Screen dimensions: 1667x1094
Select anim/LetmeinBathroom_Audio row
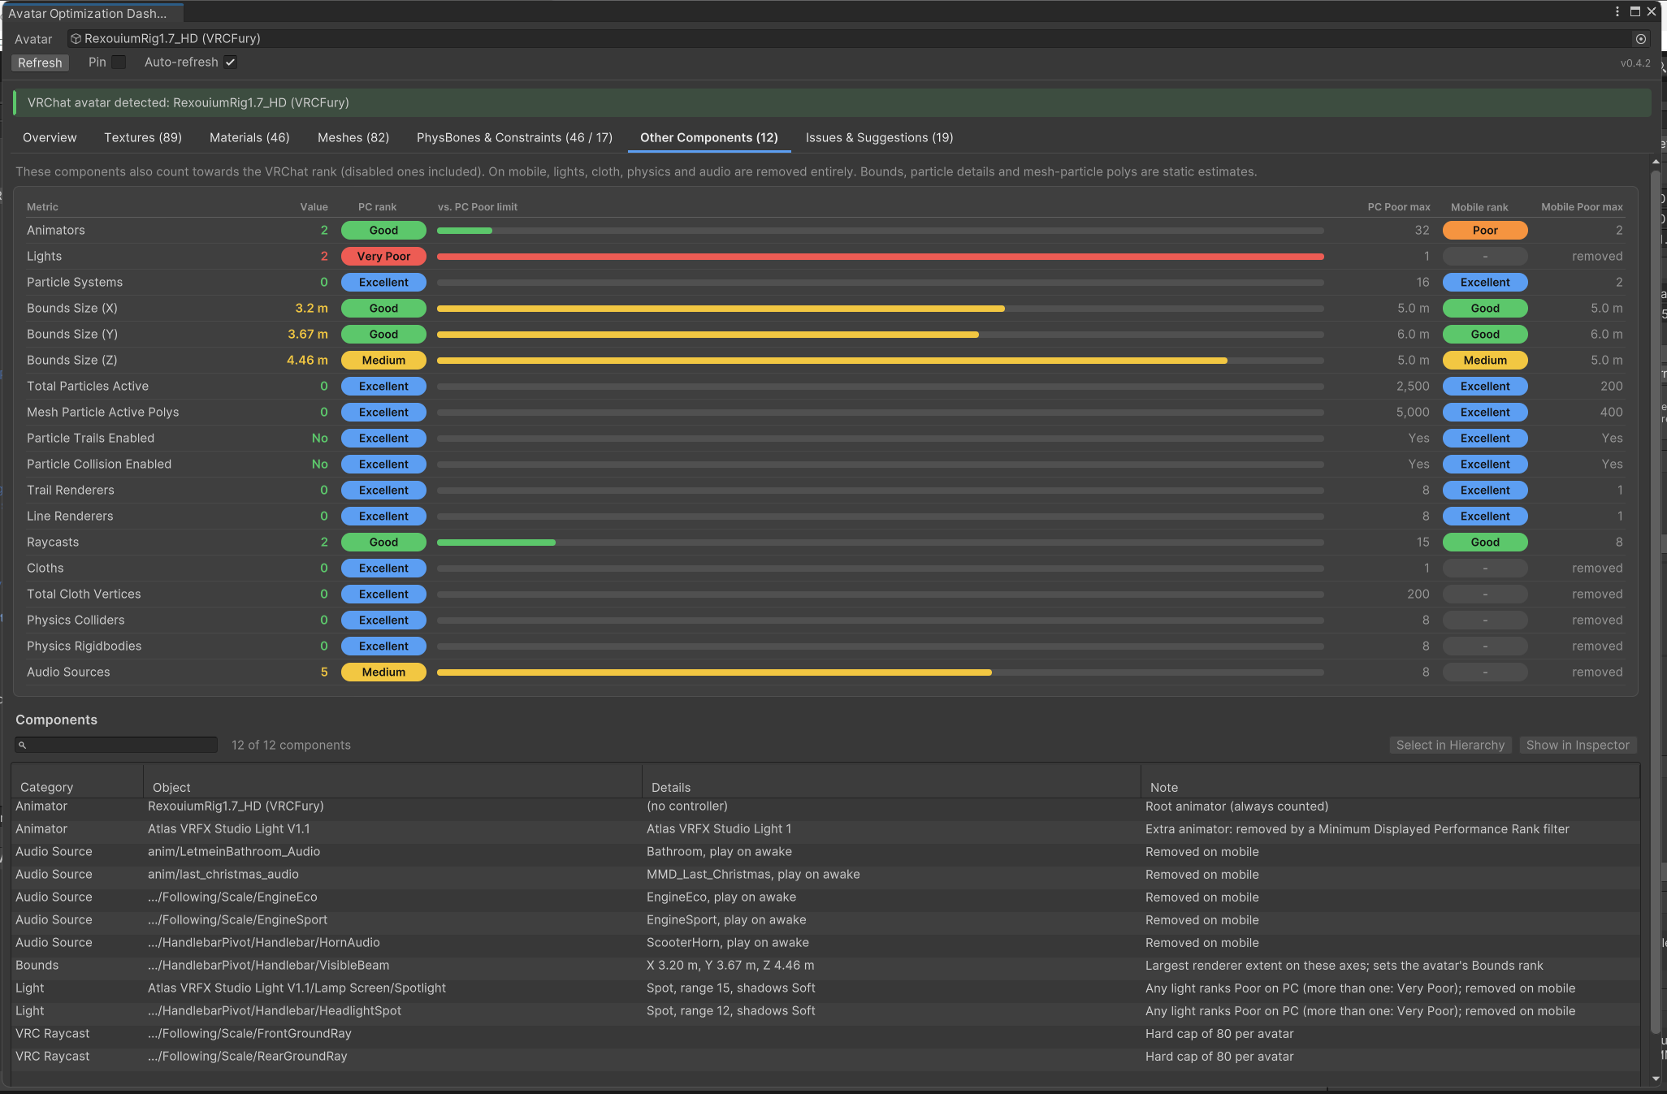click(825, 852)
